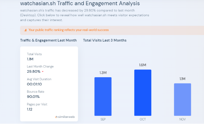
Task: Click the Pages per Visit 1.12 value
Action: [29, 109]
